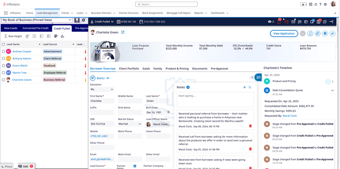
Task: Open the Salutation dropdown
Action: click(102, 89)
